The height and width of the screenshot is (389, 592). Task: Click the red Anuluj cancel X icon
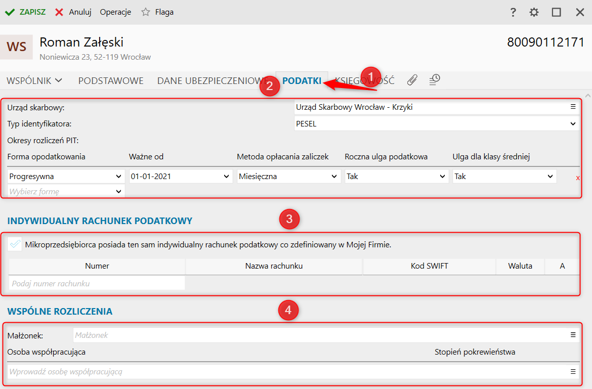click(59, 12)
